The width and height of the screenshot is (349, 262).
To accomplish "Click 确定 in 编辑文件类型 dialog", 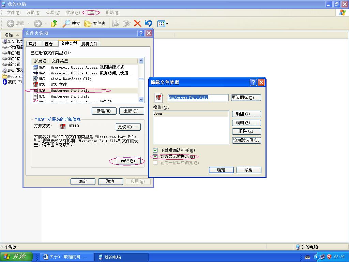I will (x=221, y=170).
